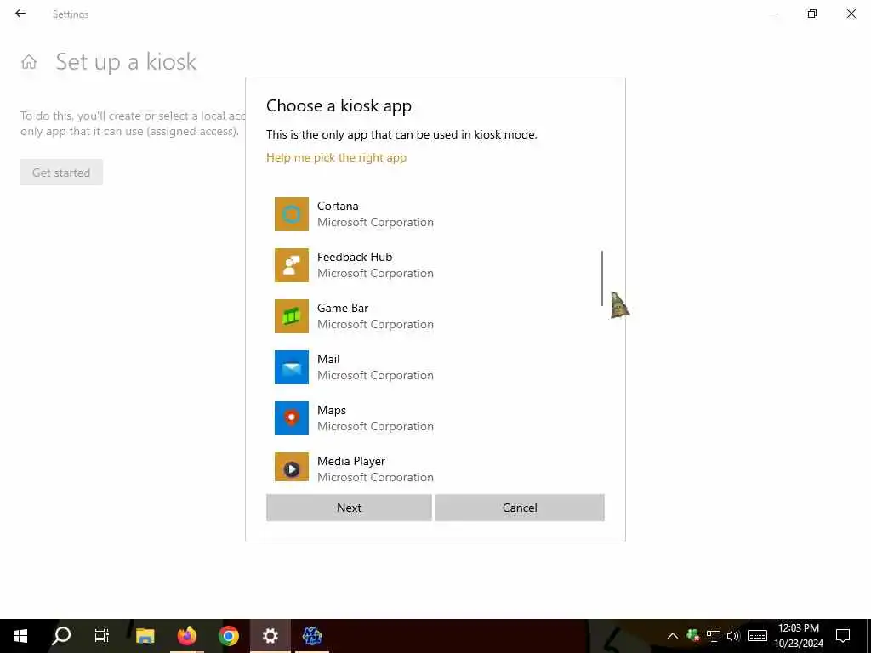The height and width of the screenshot is (653, 871).
Task: Minimize the Settings window
Action: (773, 14)
